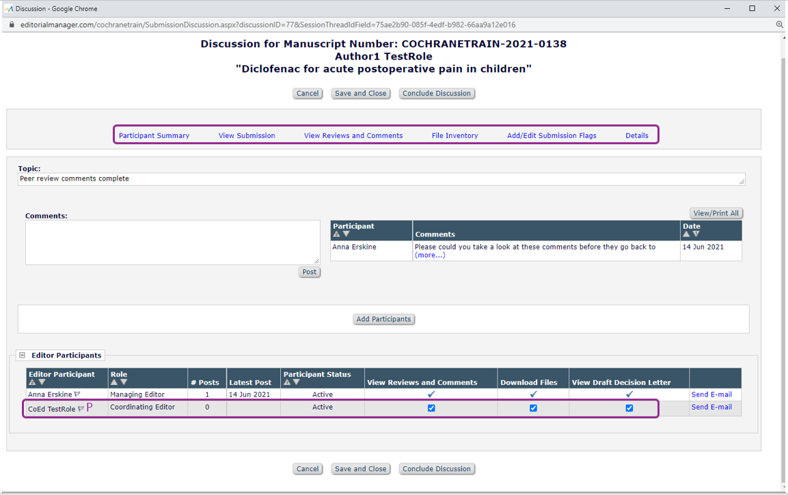The image size is (788, 495).
Task: Toggle View Draft Decision Letter for CoEd TestRole
Action: pyautogui.click(x=629, y=408)
